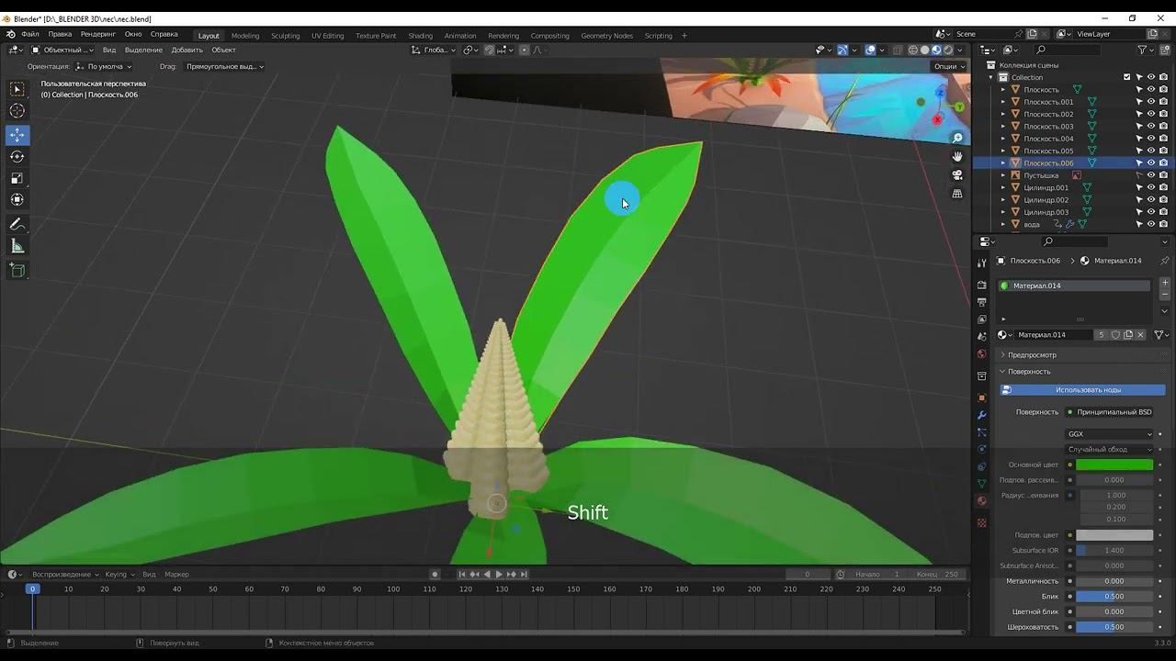Open the Ориентация dropdown

pyautogui.click(x=104, y=66)
